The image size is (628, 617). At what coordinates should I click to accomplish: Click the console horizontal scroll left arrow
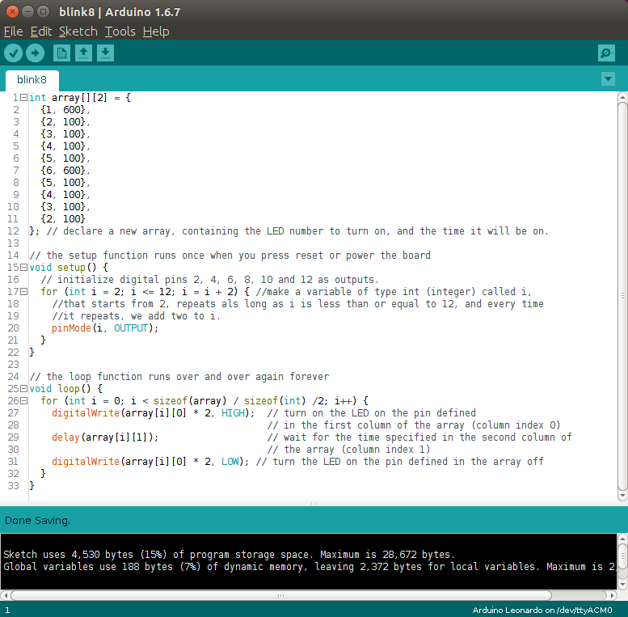(5, 595)
